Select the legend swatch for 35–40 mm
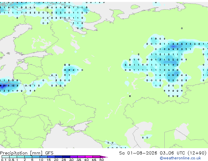 click(x=81, y=157)
